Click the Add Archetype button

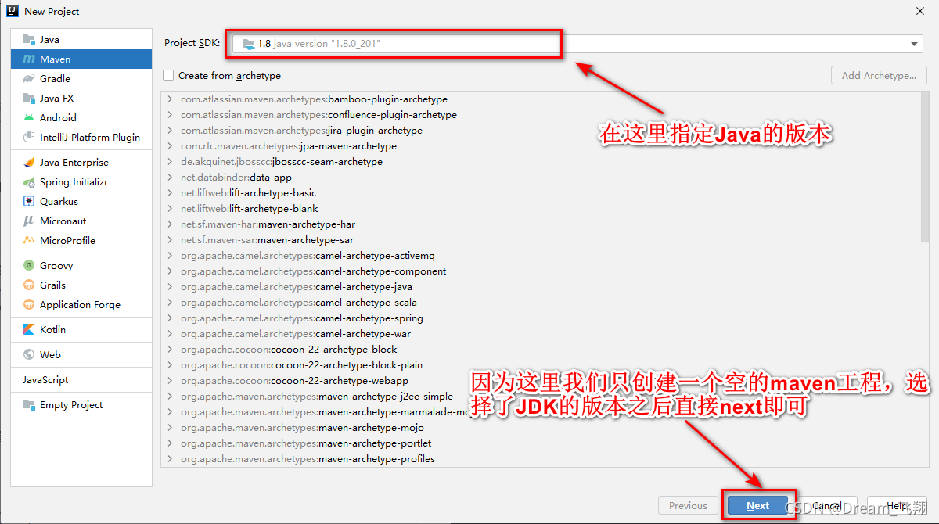click(x=879, y=75)
